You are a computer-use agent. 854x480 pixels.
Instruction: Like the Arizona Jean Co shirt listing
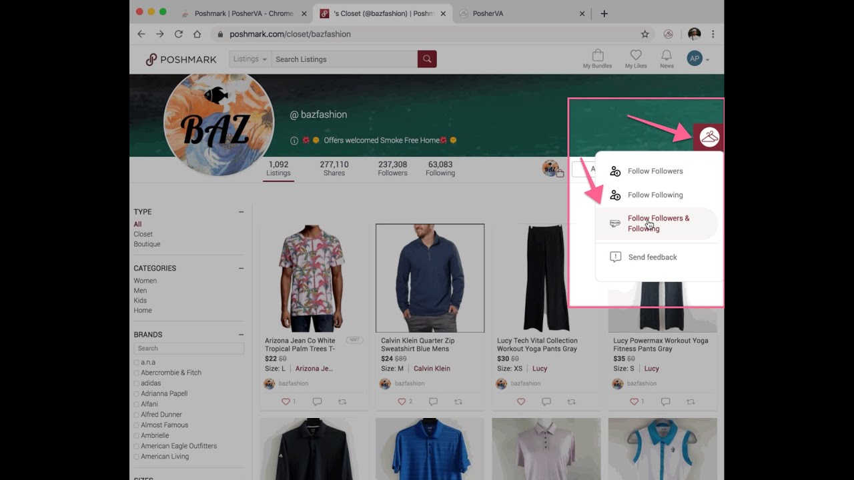point(286,402)
